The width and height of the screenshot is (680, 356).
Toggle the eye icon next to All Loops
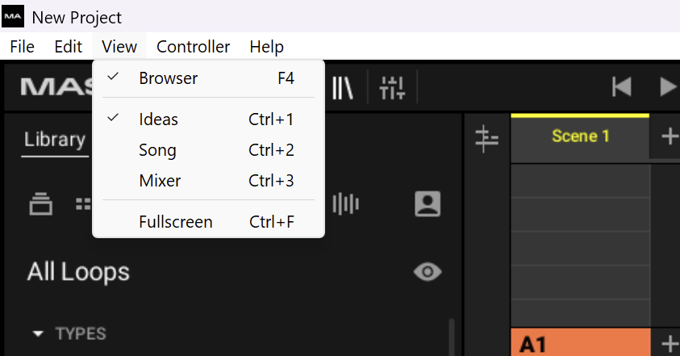[428, 272]
